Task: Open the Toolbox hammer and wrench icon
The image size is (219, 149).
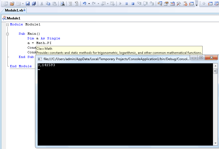Action: pyautogui.click(x=179, y=4)
